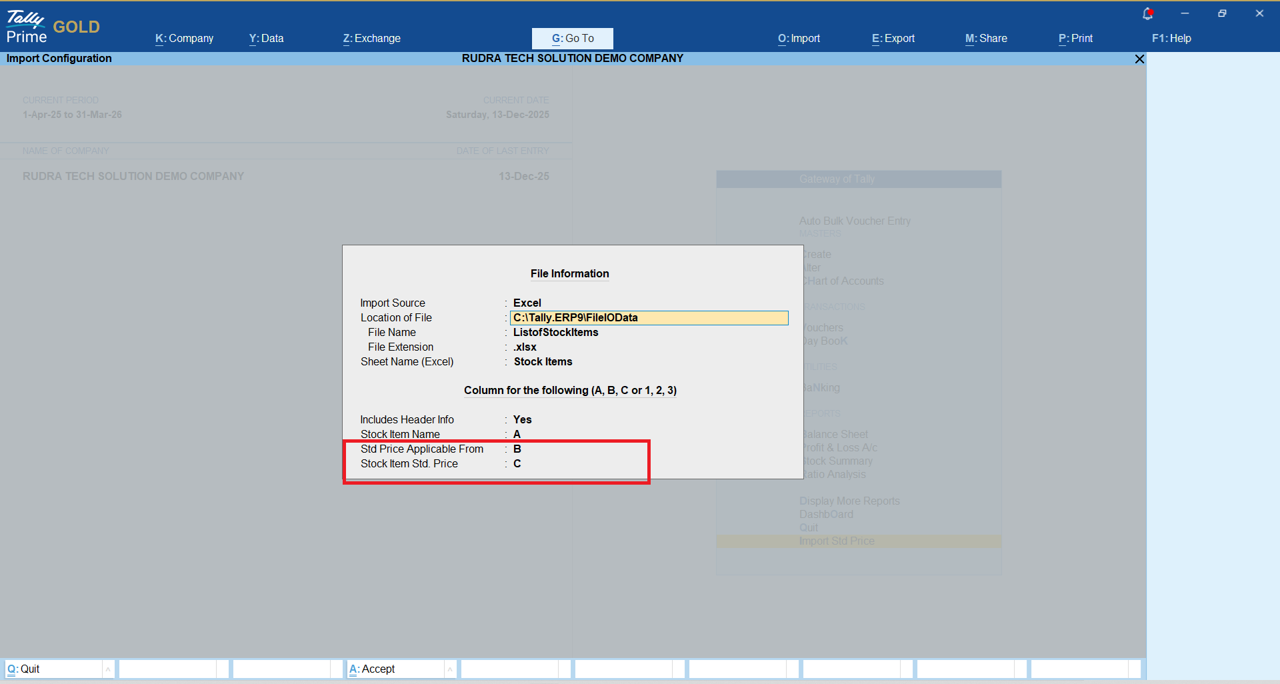The image size is (1280, 684).
Task: Select the Includes Header Info Yes value
Action: coord(522,420)
